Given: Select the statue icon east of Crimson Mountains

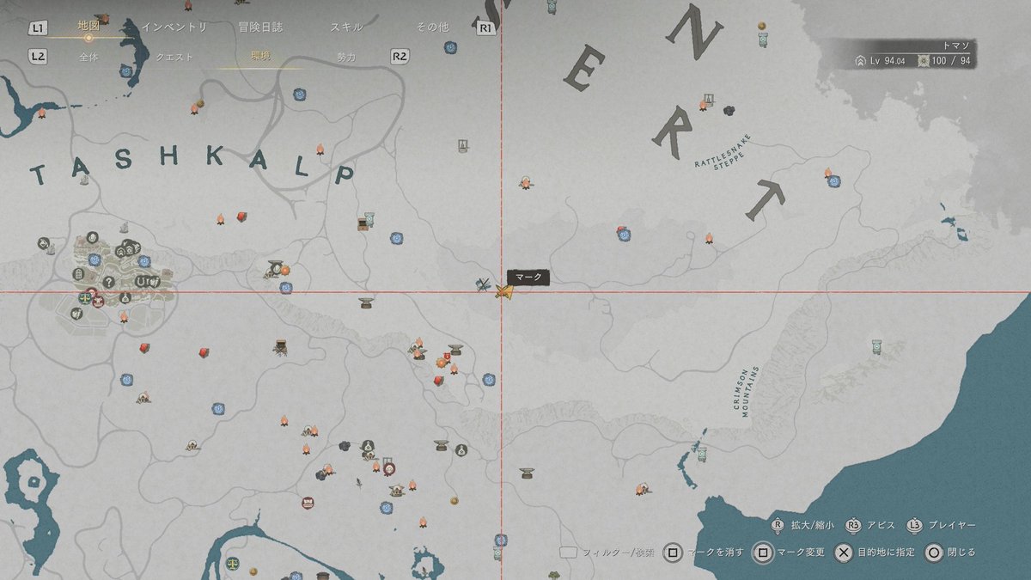Looking at the screenshot, I should 876,345.
